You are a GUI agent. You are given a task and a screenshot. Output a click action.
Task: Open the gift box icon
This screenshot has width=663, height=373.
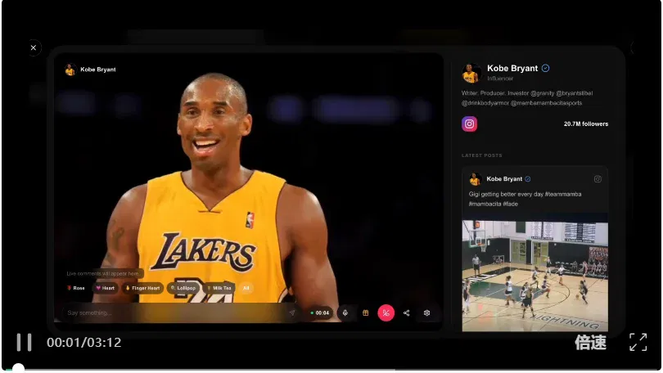366,313
